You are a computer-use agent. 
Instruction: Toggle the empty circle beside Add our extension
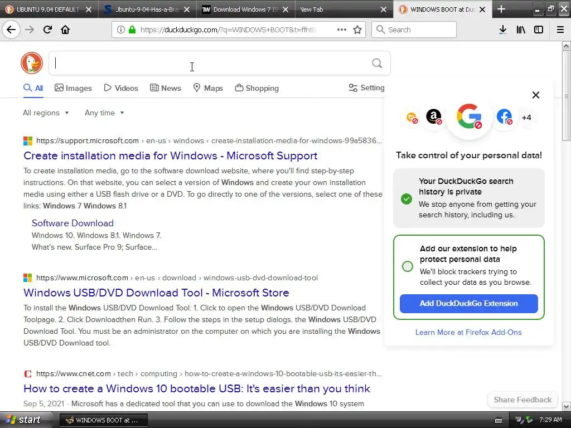pyautogui.click(x=408, y=266)
